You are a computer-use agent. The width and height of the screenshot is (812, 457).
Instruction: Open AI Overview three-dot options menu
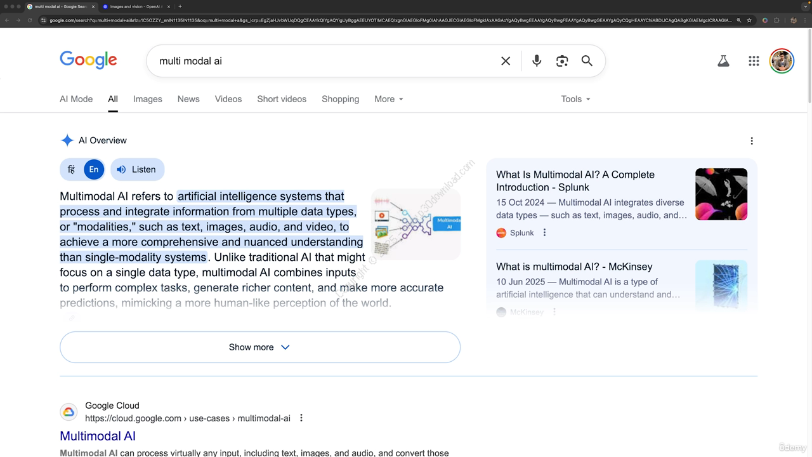752,141
